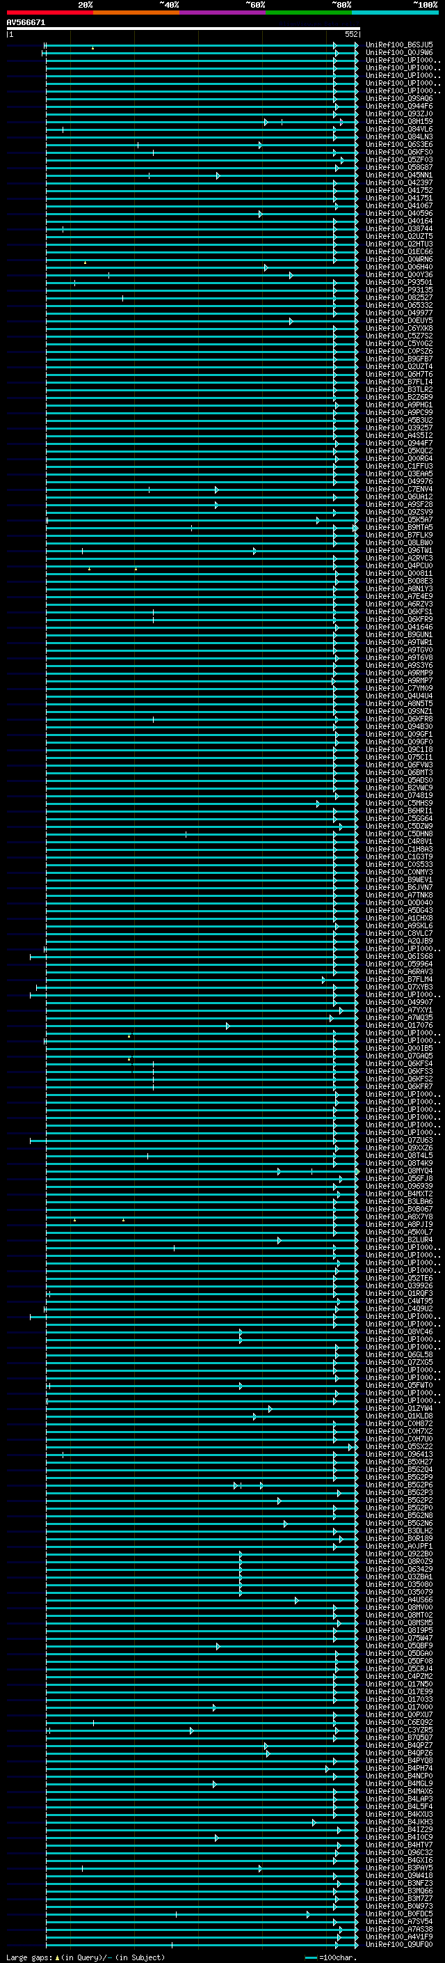Click hit label UniRef100_Q45NN1
This screenshot has height=1963, width=445.
pos(399,175)
